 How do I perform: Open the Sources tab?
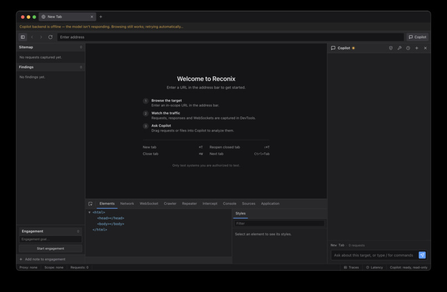pos(248,204)
